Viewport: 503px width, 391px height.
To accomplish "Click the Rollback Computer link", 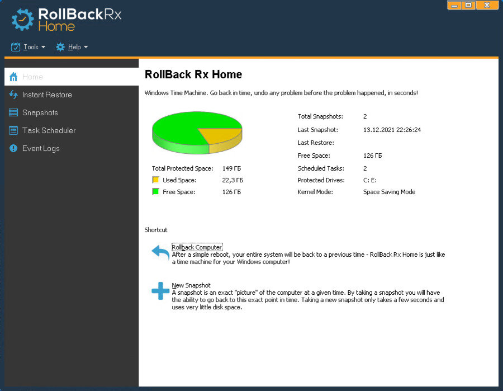I will tap(197, 247).
